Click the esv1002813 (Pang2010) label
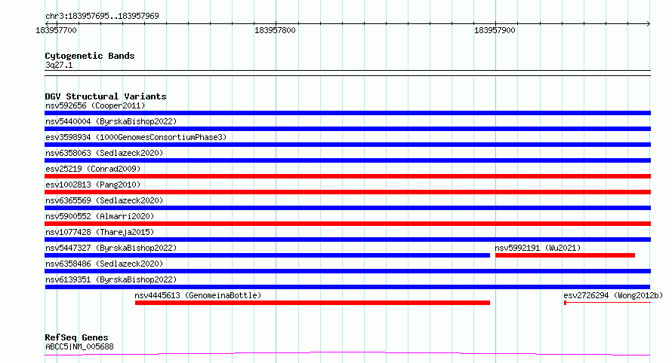The image size is (672, 363). tap(93, 185)
